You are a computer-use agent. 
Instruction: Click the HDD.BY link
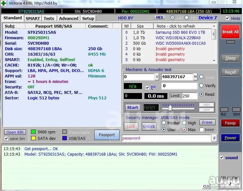pos(125,18)
